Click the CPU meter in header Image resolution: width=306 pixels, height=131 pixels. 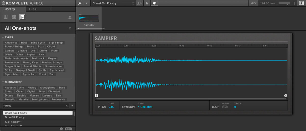(294, 3)
